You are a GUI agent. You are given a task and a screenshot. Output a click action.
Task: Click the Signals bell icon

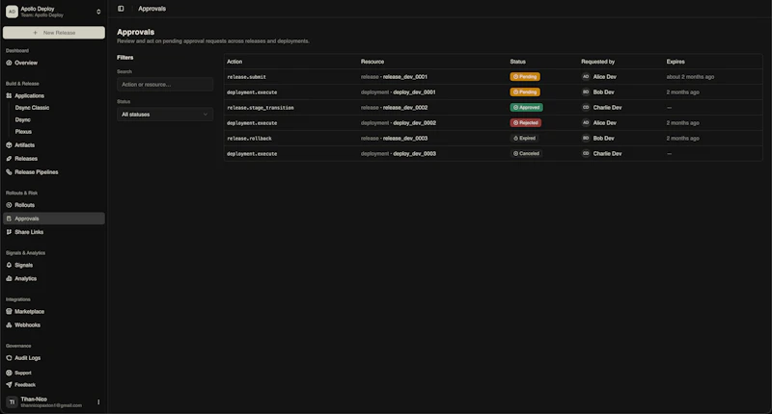point(9,265)
